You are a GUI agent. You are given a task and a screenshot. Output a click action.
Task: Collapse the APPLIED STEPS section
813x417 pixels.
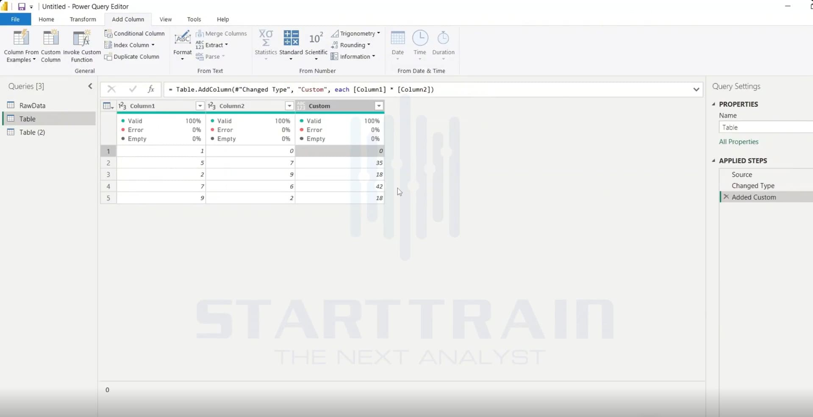point(713,161)
